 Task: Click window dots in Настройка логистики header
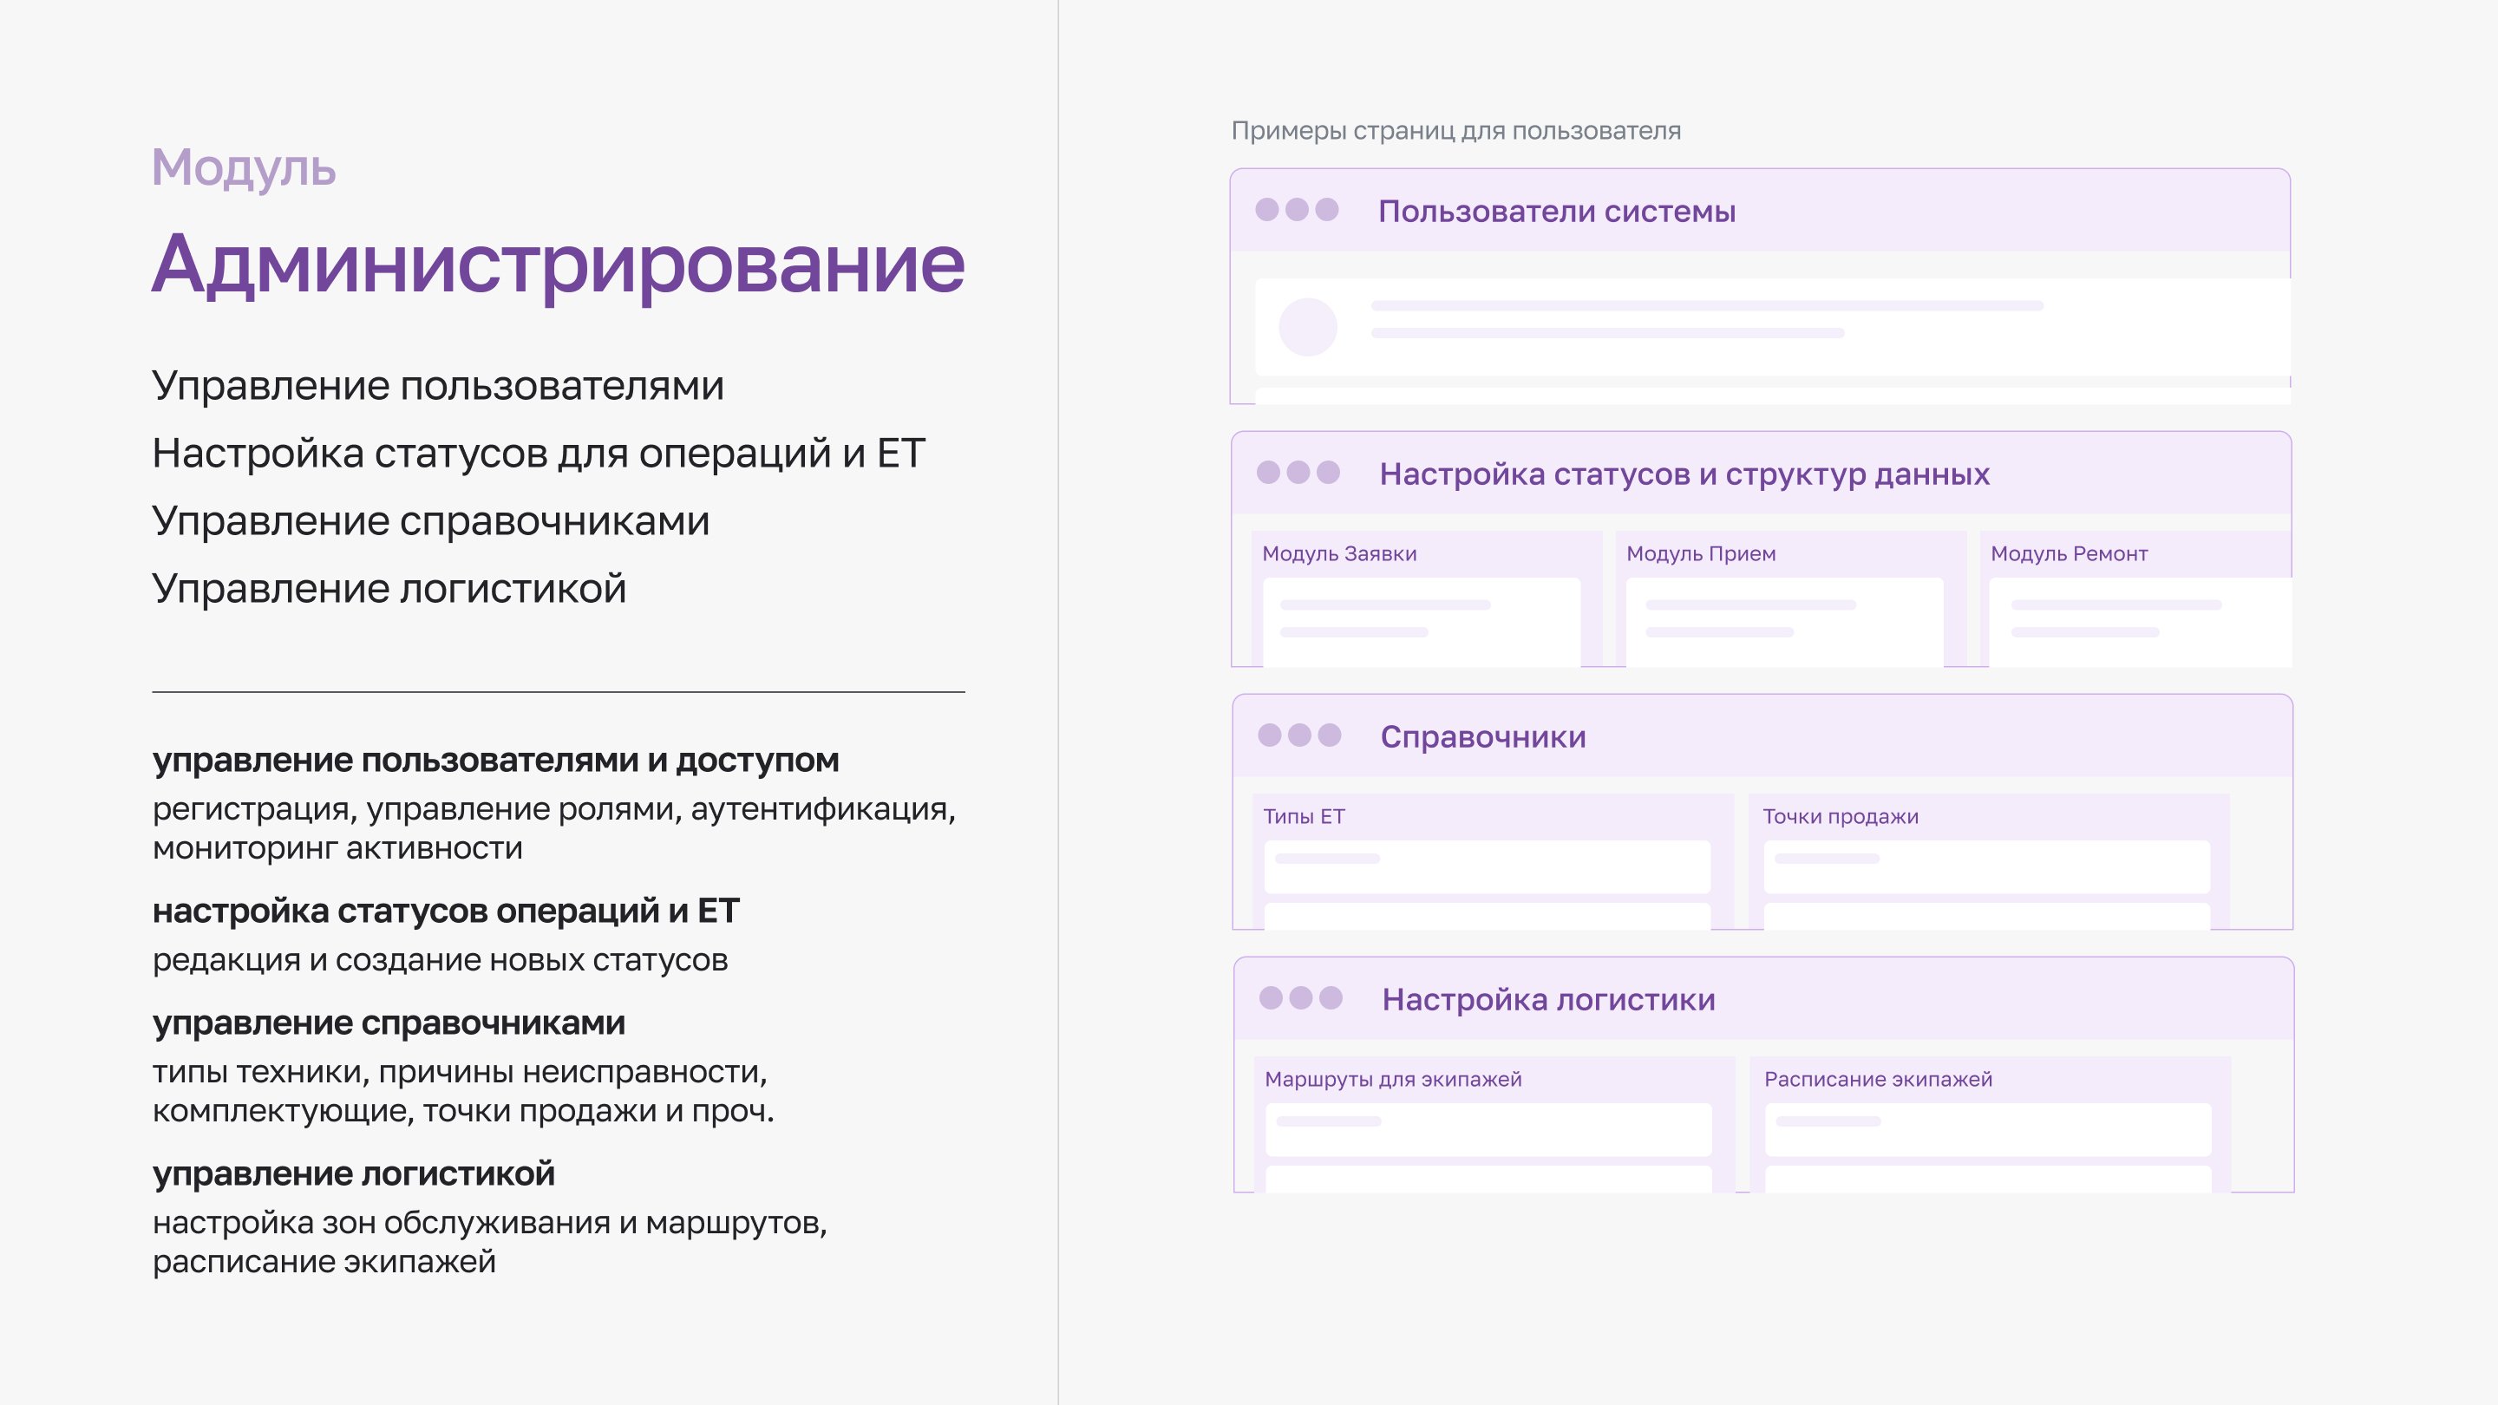(1300, 997)
